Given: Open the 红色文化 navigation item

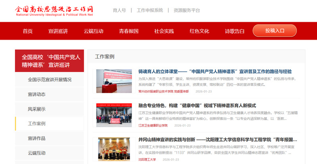Looking at the screenshot, I should pos(199,31).
